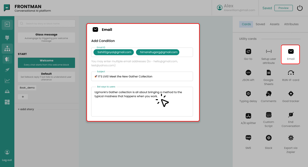Screen dimensions: 308x167
Task: Select the Go-to utility card
Action: click(248, 54)
